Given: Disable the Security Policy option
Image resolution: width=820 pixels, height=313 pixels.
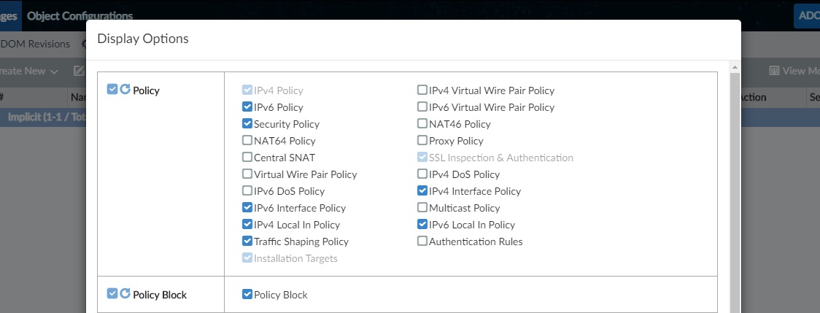Looking at the screenshot, I should (x=247, y=124).
